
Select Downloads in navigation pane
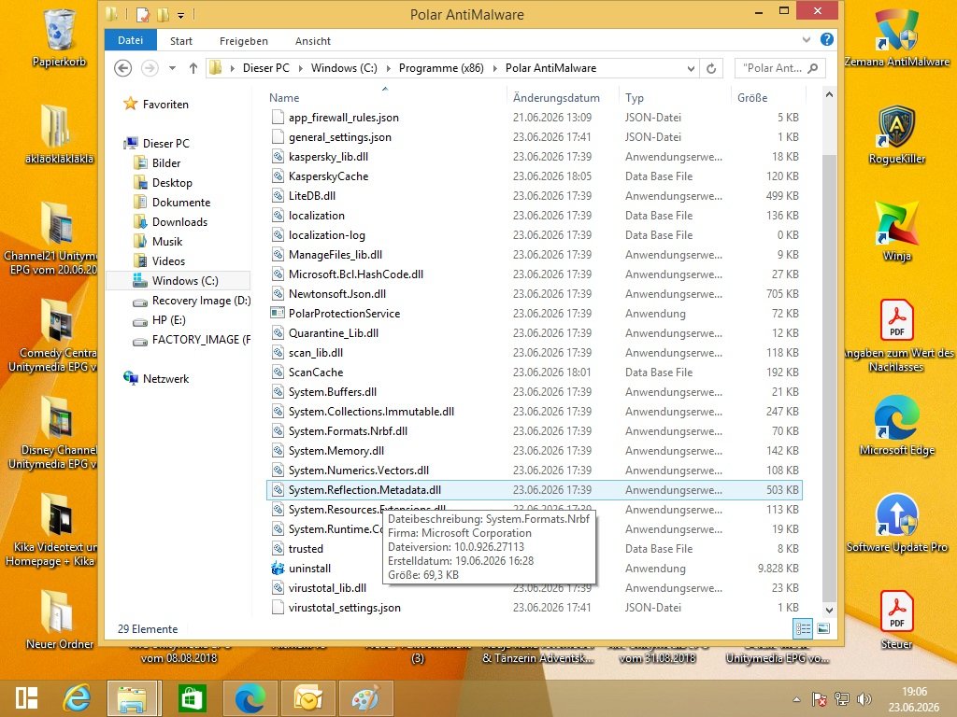tap(179, 222)
